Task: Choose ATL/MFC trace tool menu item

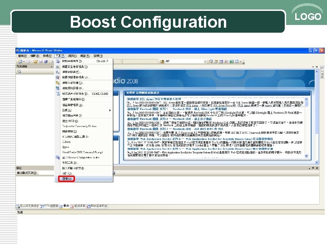Action: 84,137
